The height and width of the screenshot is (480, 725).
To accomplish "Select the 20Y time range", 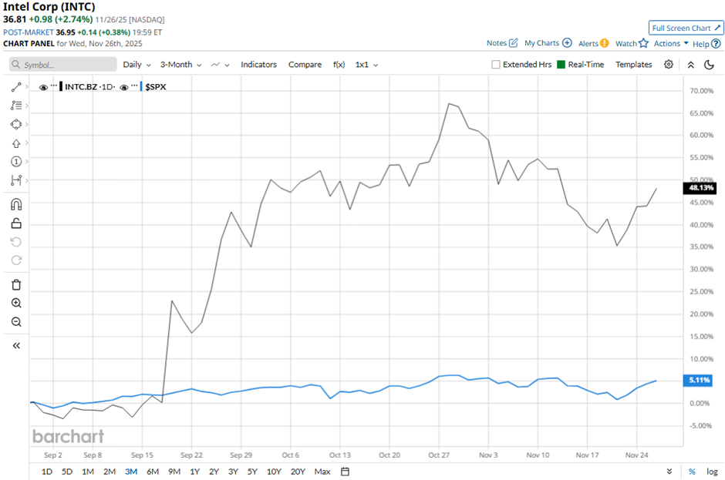I will click(298, 472).
